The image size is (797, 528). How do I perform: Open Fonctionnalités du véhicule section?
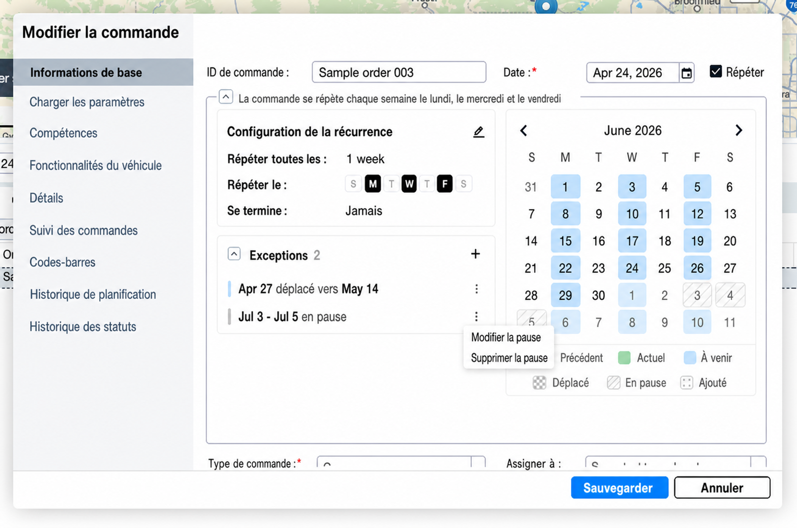click(x=95, y=165)
